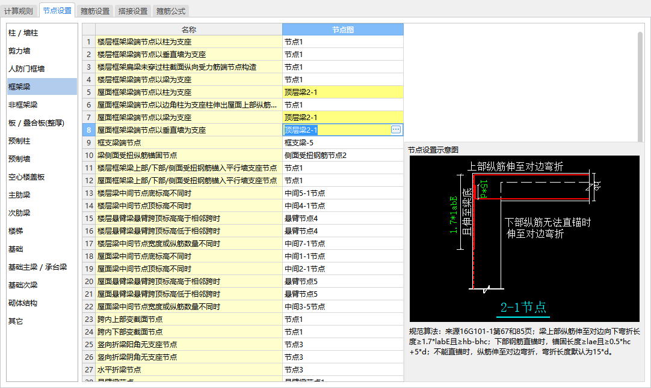Click 顶层梁2-1 cell in row 7

(343, 117)
